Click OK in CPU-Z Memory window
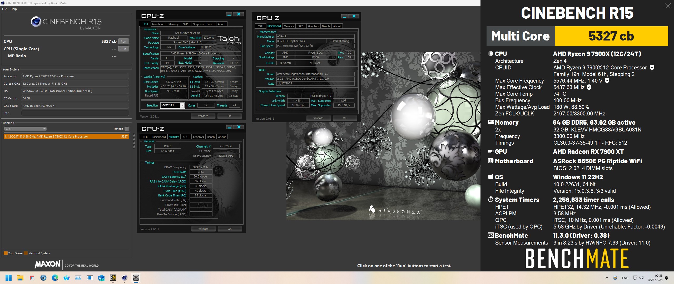 pos(230,229)
